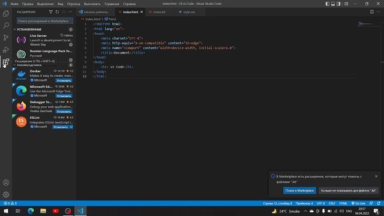384x216 pixels.
Task: Open File Explorer from the taskbar
Action: [x=43, y=211]
